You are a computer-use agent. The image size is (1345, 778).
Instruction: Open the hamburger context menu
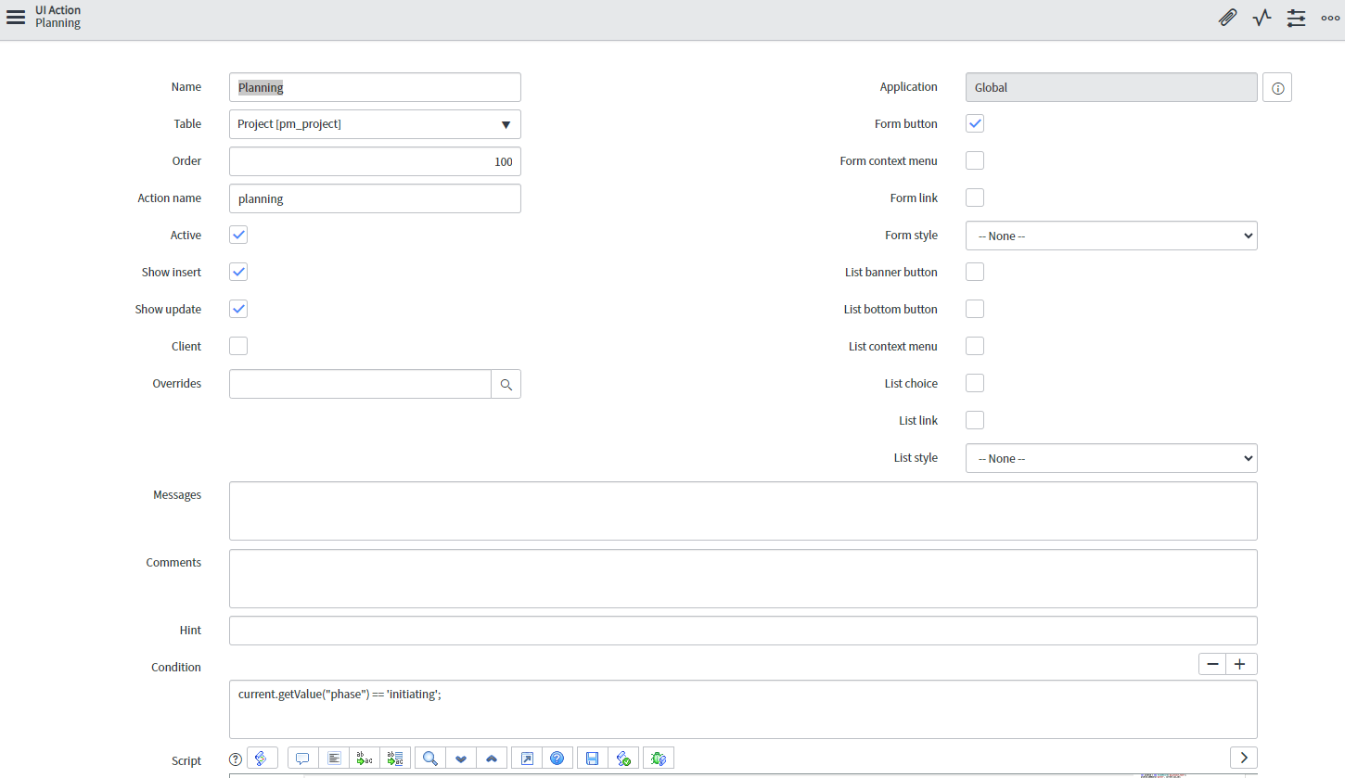click(16, 17)
